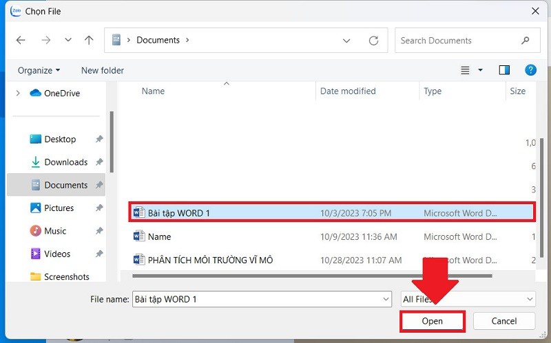Screen dimensions: 551x343
Task: Click the Search Documents field
Action: [468, 41]
